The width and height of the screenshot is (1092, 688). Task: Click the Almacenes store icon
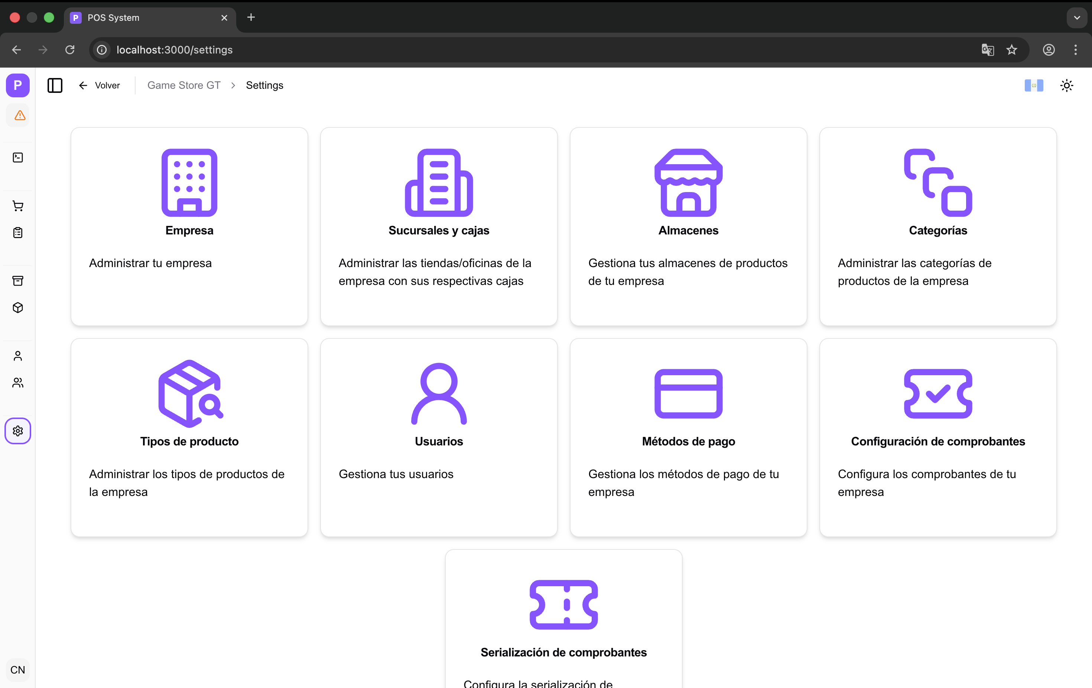coord(688,182)
